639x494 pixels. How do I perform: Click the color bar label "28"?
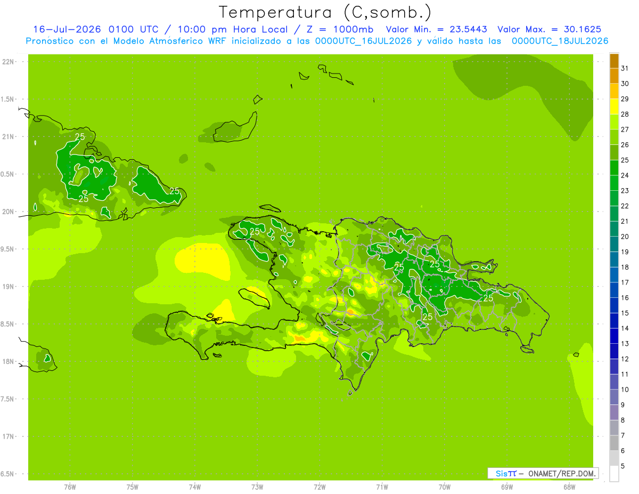625,114
